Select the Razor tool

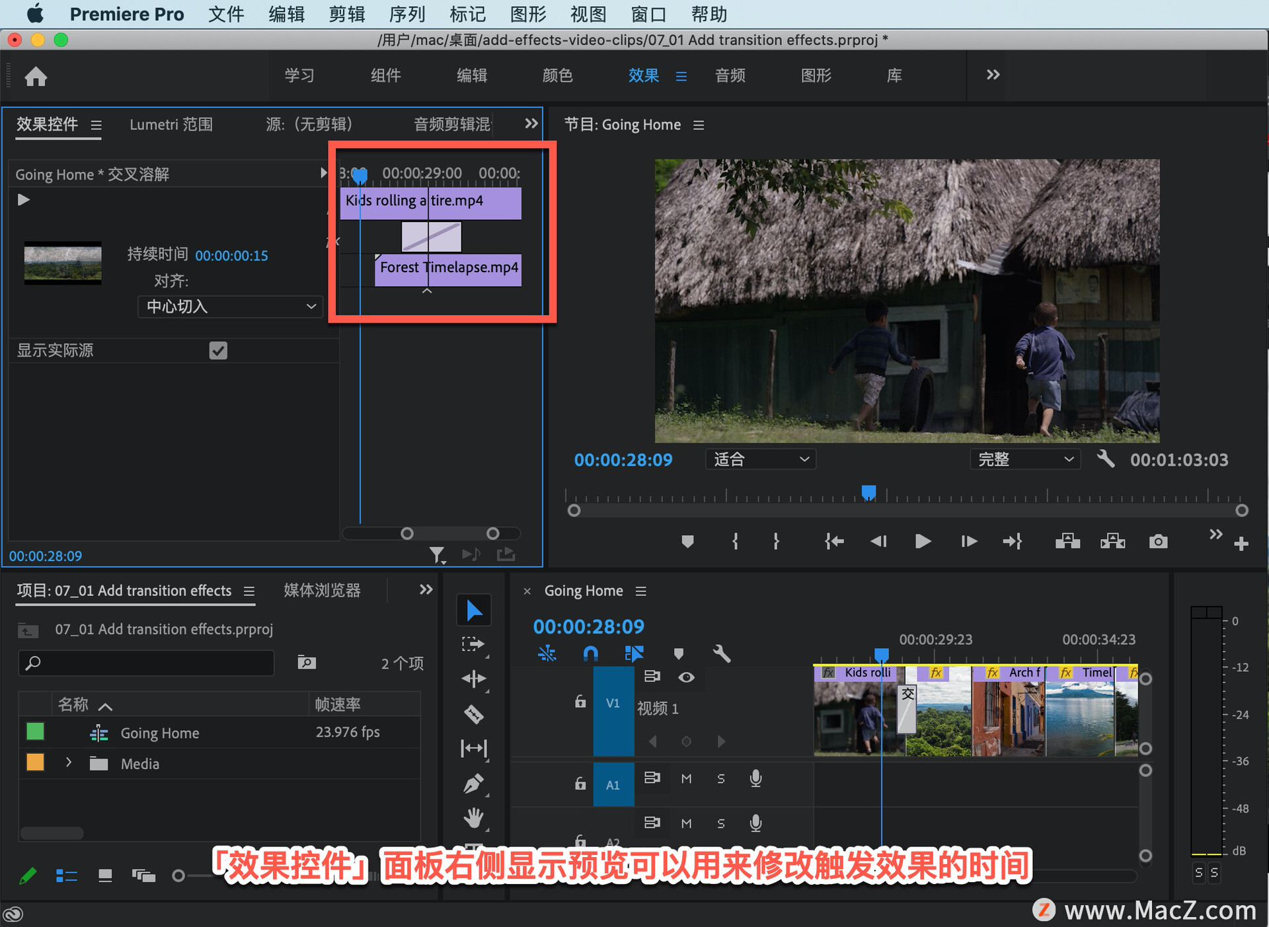coord(474,714)
